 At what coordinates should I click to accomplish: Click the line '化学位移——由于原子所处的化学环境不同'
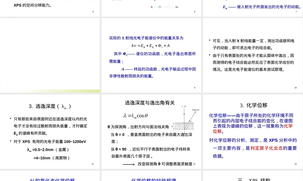[x=251, y=116]
